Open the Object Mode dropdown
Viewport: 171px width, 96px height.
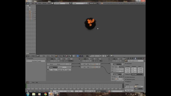[x=60, y=56]
